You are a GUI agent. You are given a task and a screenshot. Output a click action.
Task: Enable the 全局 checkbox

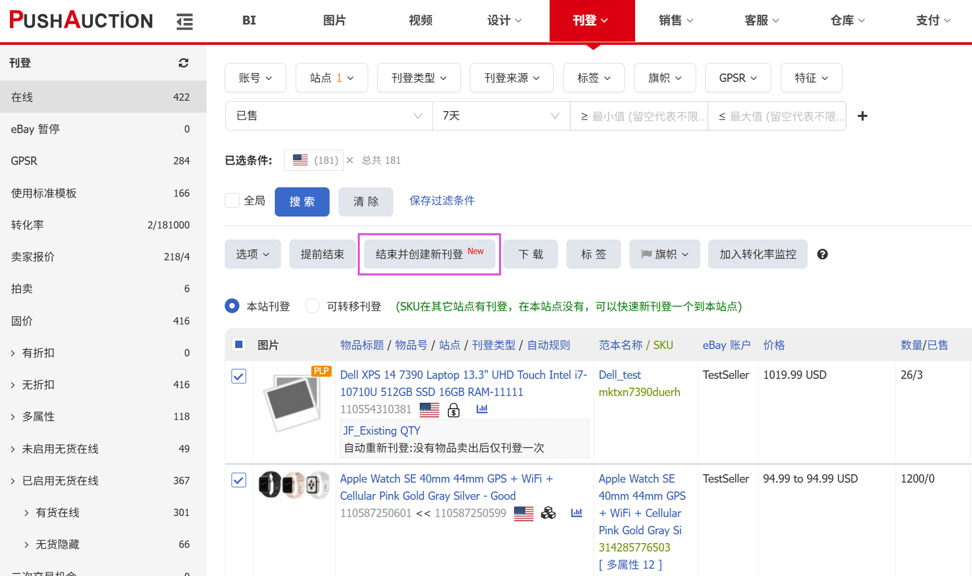click(232, 200)
